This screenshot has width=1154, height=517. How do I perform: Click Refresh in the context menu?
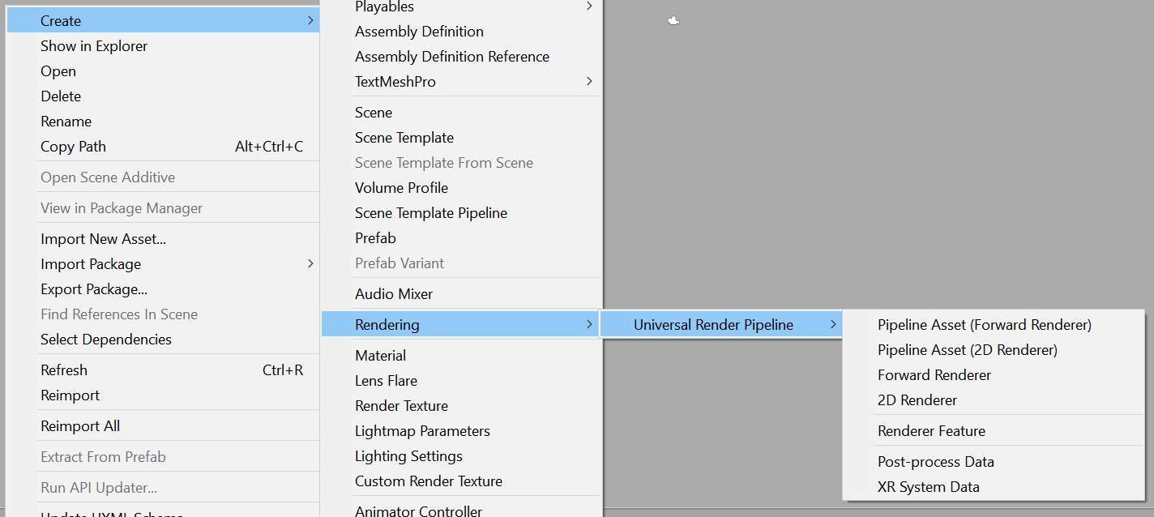[64, 370]
